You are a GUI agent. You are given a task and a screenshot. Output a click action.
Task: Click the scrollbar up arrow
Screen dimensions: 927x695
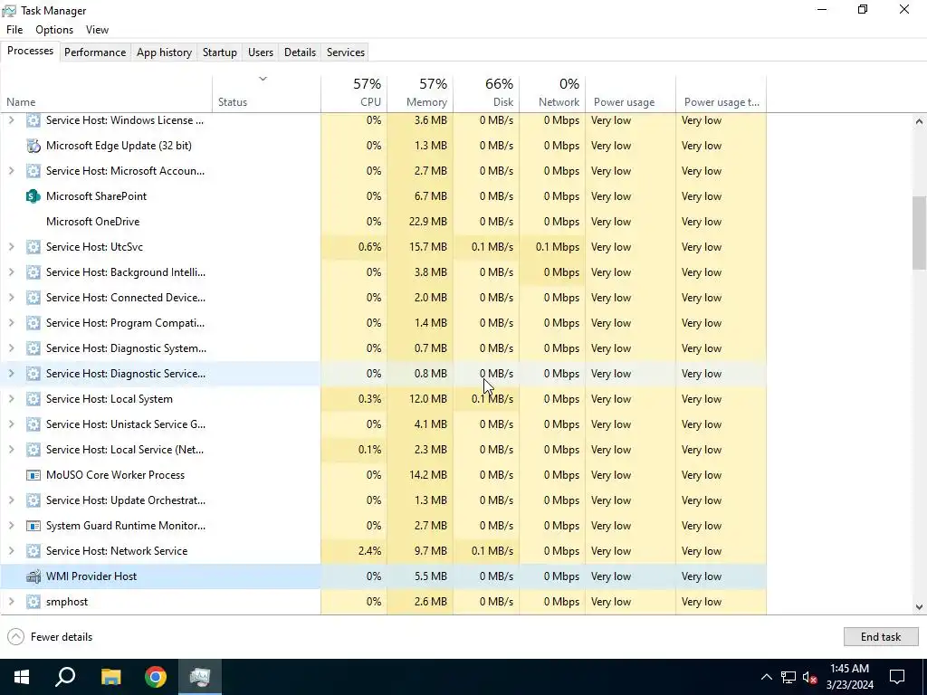pos(919,121)
